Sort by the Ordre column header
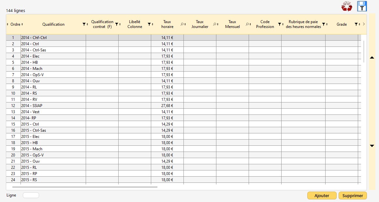Image resolution: width=379 pixels, height=202 pixels. click(x=15, y=24)
